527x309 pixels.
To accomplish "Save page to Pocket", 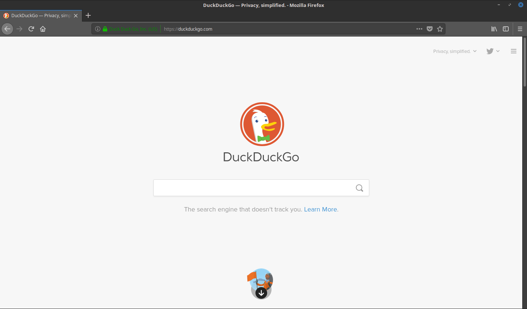I will (430, 29).
